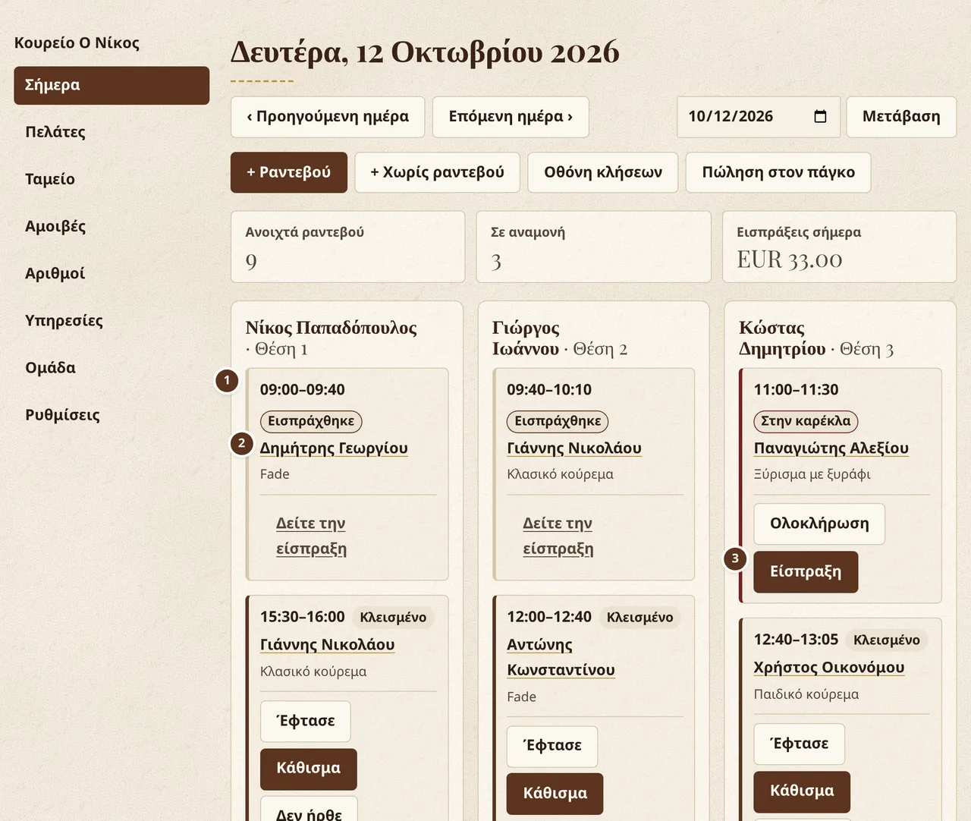Mark Αντώνης Κωνσταντίνου as Έφτασε
This screenshot has width=971, height=821.
[552, 746]
